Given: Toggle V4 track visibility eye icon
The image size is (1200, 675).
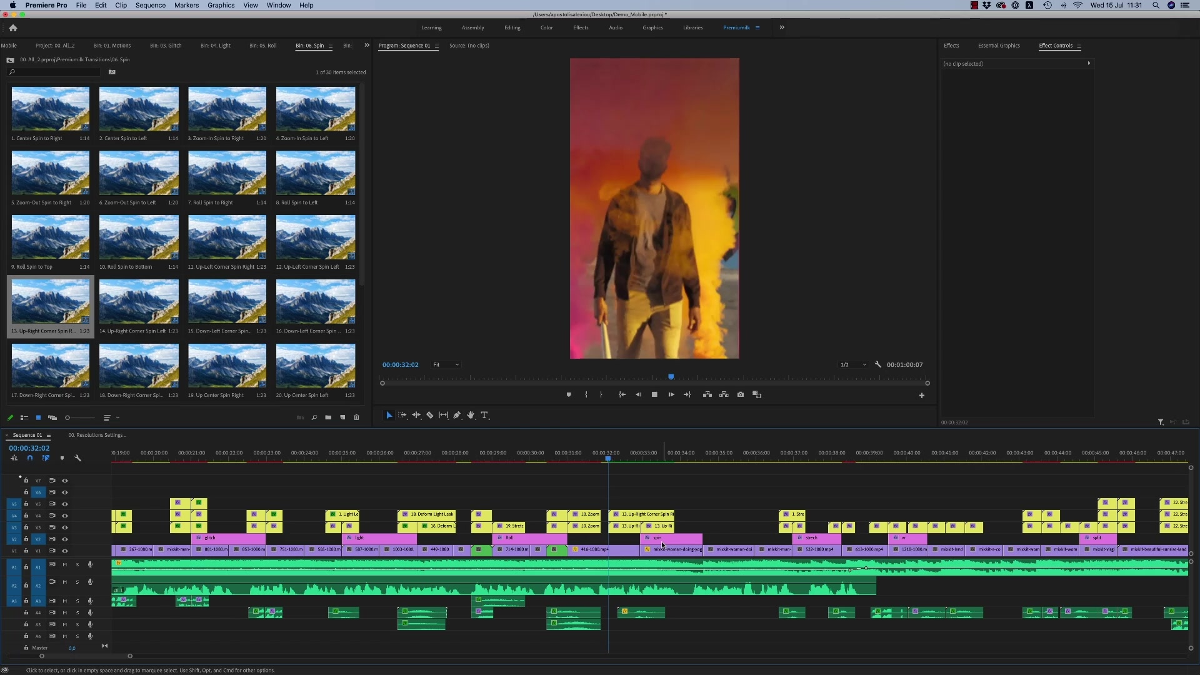Looking at the screenshot, I should point(64,515).
